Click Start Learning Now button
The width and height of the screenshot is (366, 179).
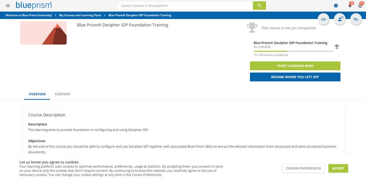[x=295, y=66]
